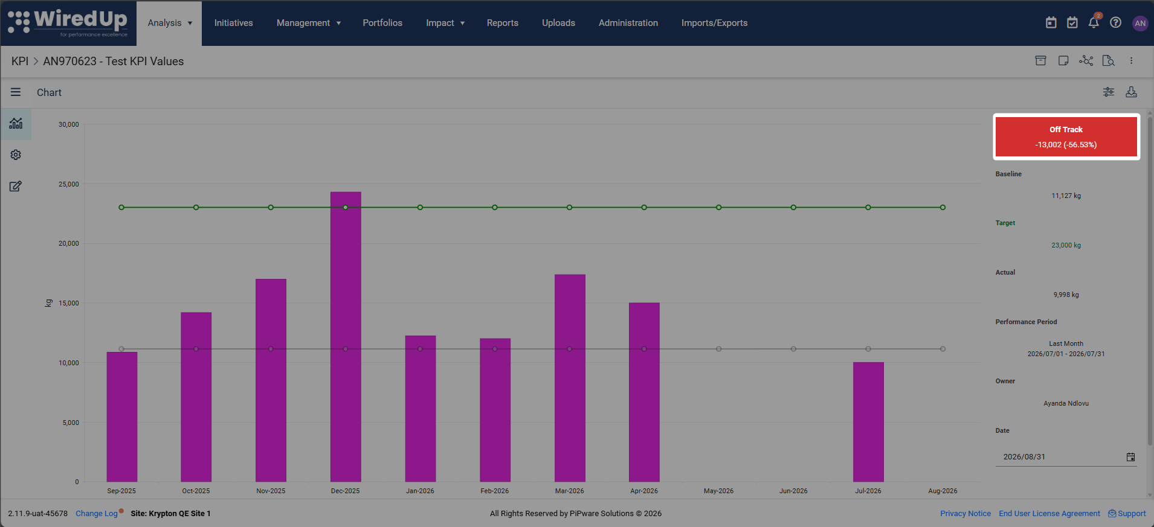Open notifications bell
The image size is (1154, 527).
pyautogui.click(x=1094, y=23)
